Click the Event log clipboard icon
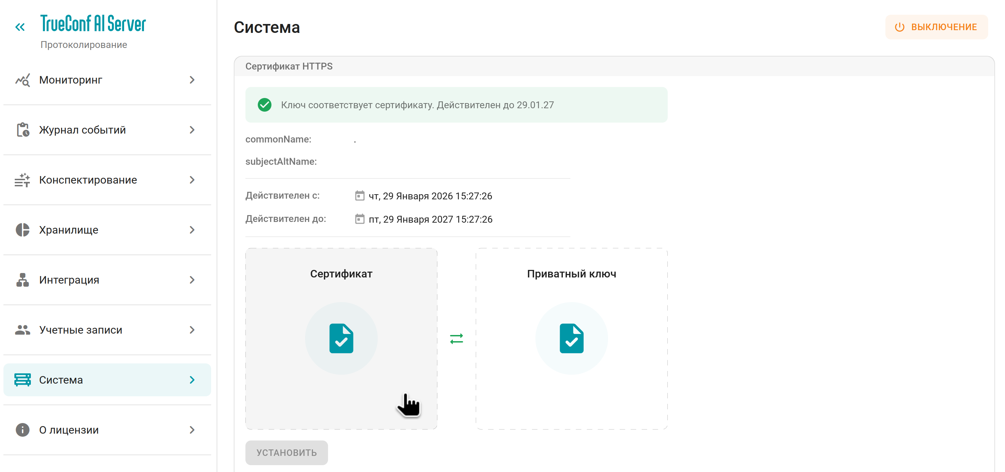This screenshot has width=1005, height=472. 23,130
